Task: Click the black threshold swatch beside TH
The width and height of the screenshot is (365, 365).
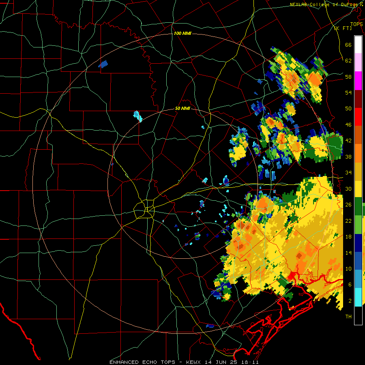Action: coord(358,316)
